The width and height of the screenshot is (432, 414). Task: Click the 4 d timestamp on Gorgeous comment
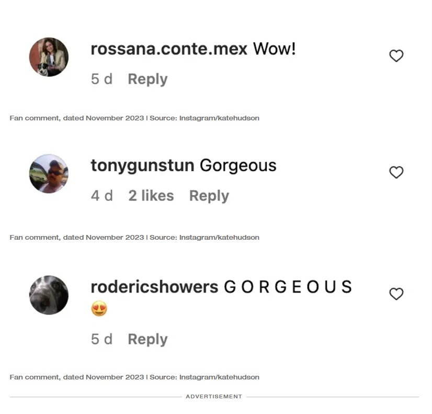tap(101, 196)
